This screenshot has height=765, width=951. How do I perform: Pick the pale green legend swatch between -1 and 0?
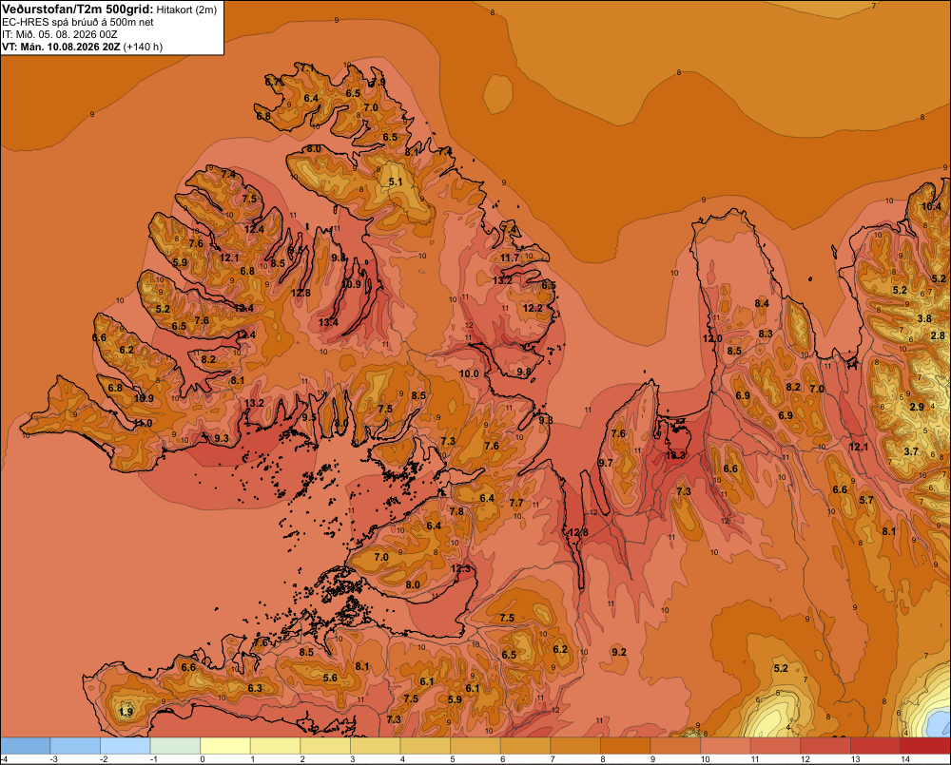coord(175,746)
